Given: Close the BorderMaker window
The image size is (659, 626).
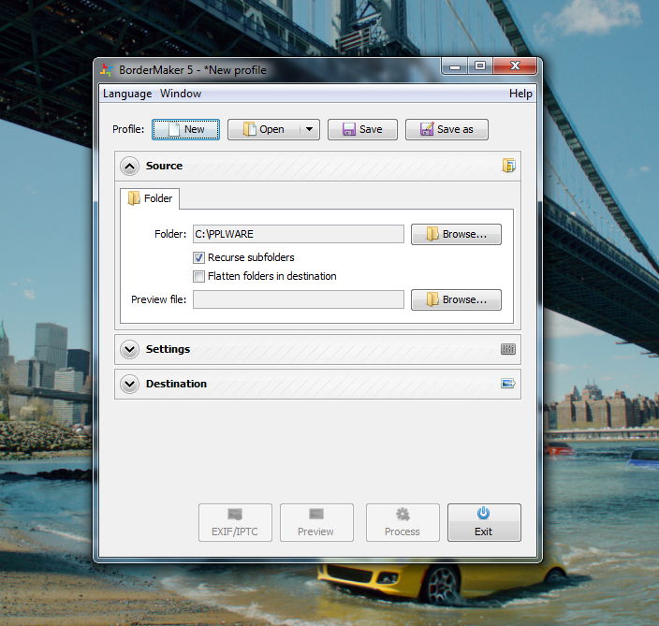Looking at the screenshot, I should [x=515, y=66].
